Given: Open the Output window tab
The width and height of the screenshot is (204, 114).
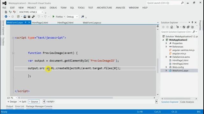Looking at the screenshot, I should coord(10,106).
